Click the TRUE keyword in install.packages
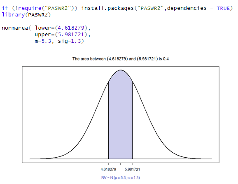 click(223, 8)
